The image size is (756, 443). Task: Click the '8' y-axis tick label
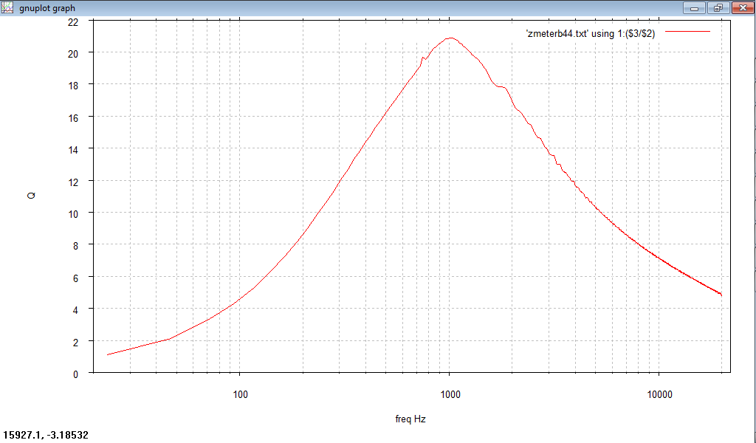(75, 246)
